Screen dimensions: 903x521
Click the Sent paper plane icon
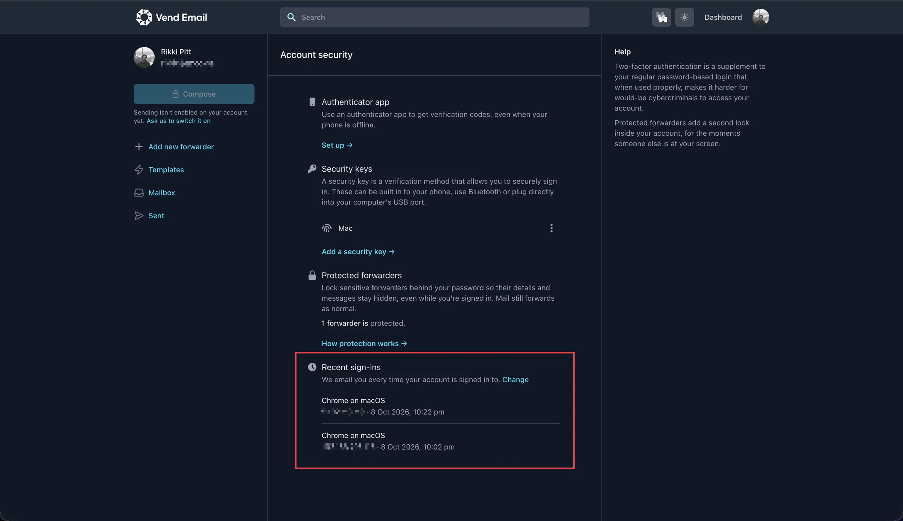click(139, 215)
